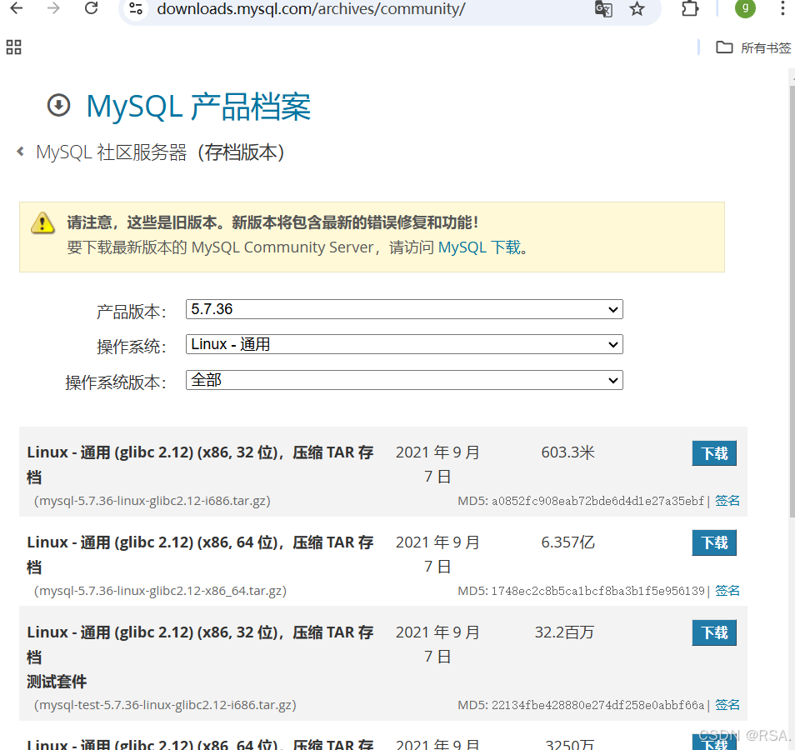Open the 操作系统版本 dropdown showing 全部
This screenshot has height=750, width=795.
click(404, 380)
